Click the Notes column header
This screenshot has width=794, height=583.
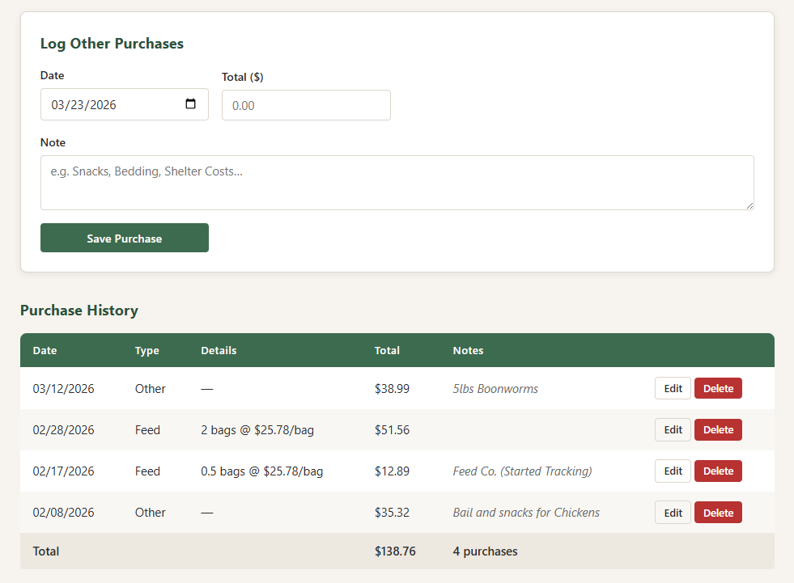pyautogui.click(x=468, y=350)
